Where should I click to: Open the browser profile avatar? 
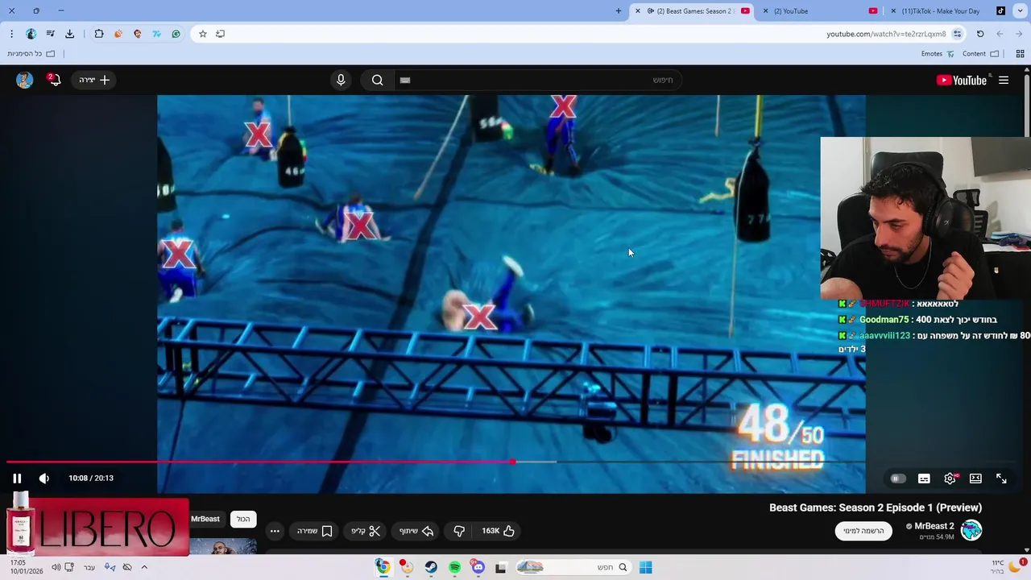pos(31,34)
